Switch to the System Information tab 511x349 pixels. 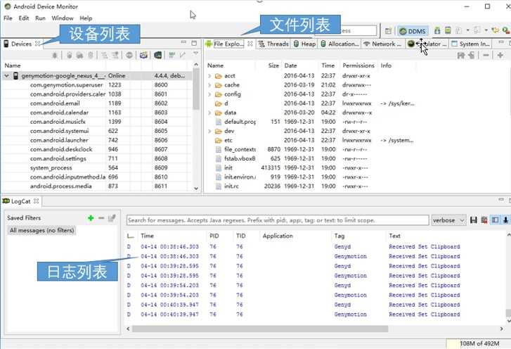click(x=471, y=44)
